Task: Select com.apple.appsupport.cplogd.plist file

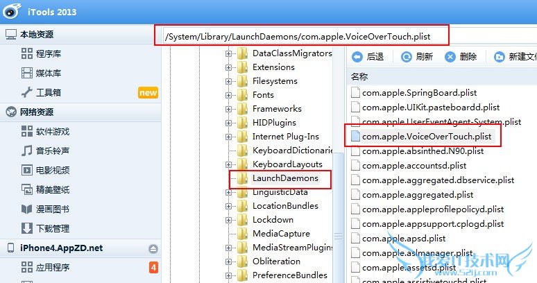Action: [x=433, y=224]
